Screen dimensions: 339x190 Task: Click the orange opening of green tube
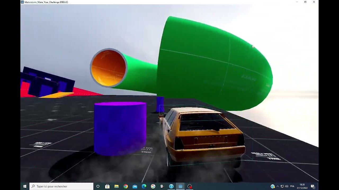click(108, 68)
